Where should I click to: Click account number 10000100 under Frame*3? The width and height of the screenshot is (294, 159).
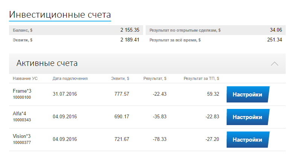pos(22,98)
